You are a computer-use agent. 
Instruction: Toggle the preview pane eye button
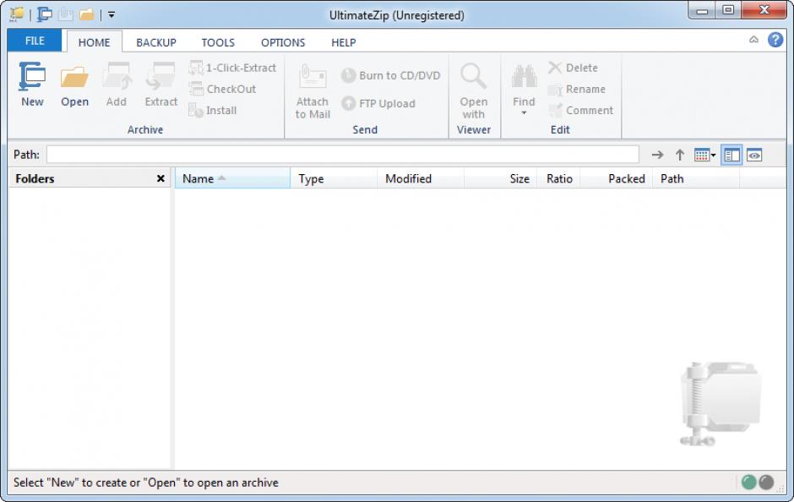coord(754,155)
